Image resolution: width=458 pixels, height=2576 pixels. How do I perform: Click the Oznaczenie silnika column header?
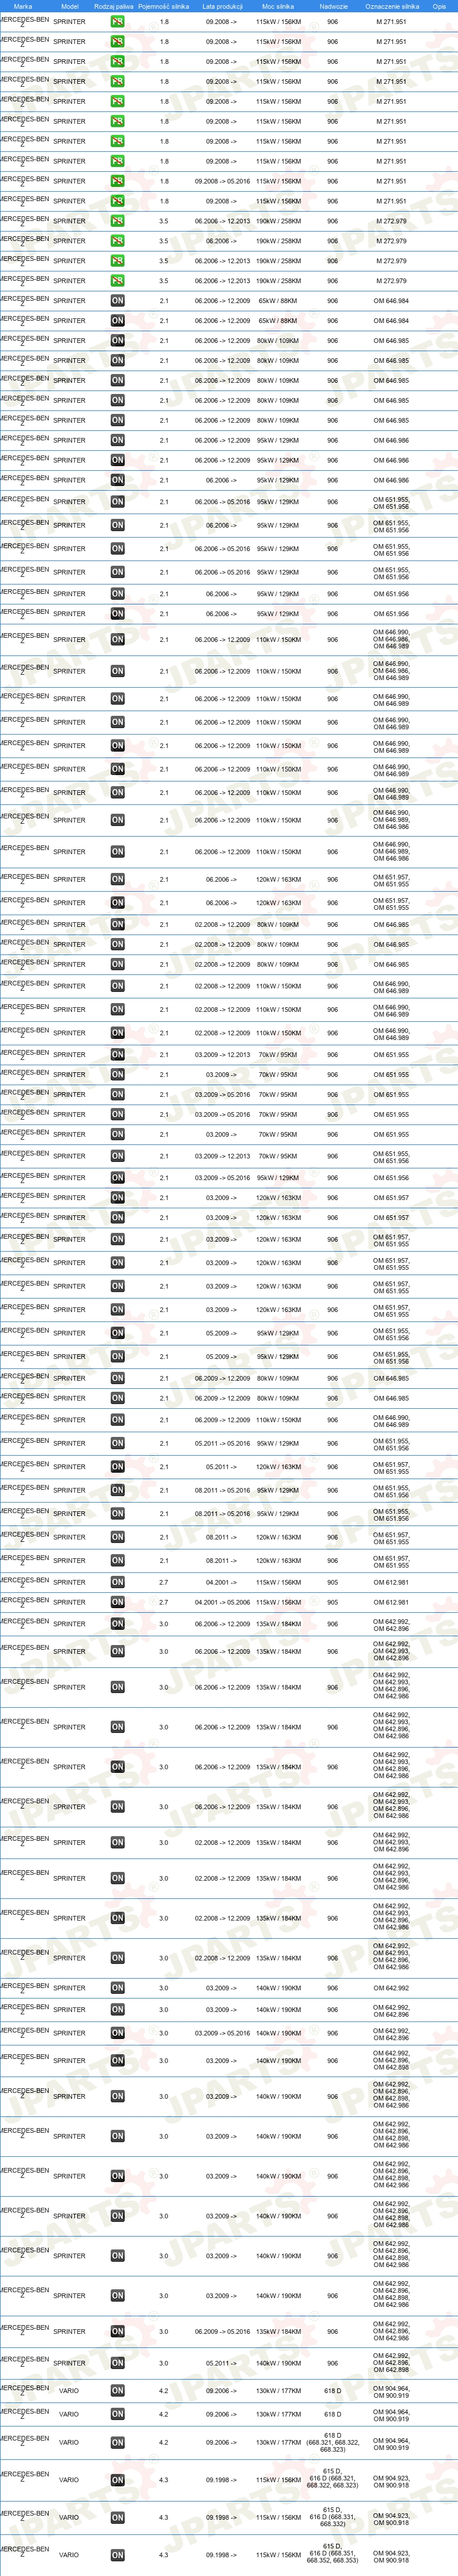[392, 6]
